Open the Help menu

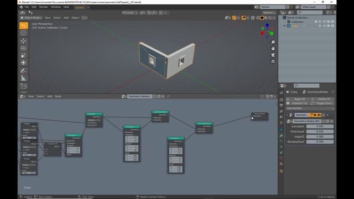coord(66,7)
